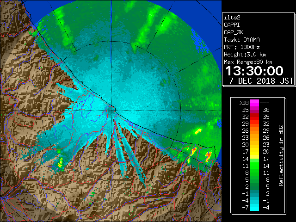Click the 'Reflectivity in dBZ' axis label
Viewport: 296px width, 222px height.
click(281, 155)
